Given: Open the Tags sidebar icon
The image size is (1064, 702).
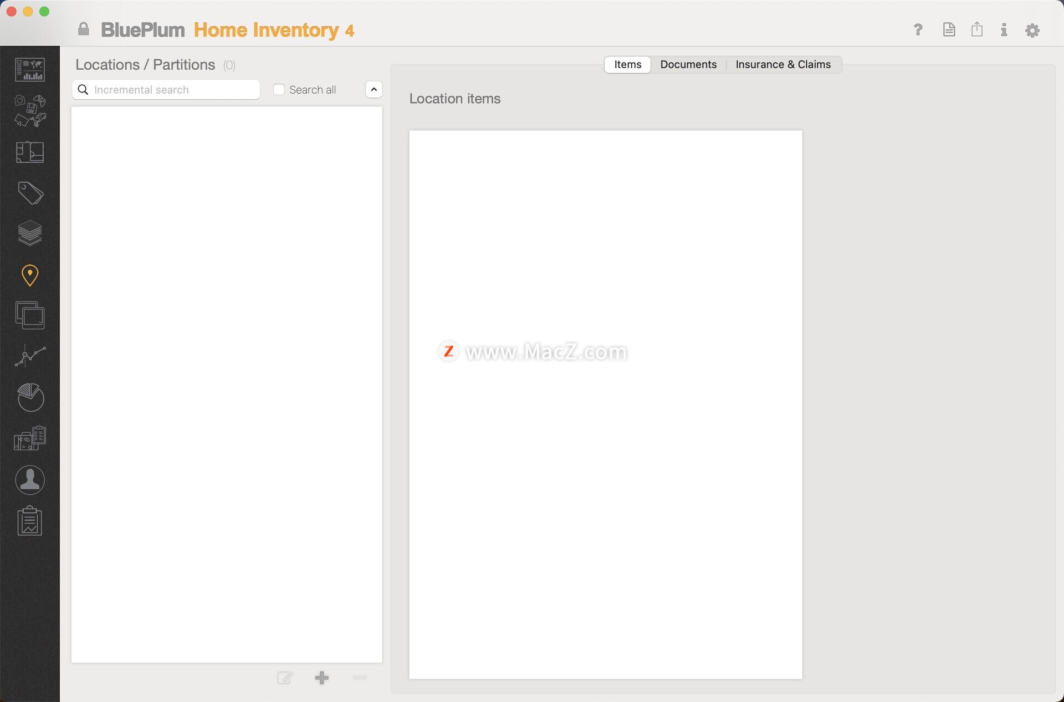Looking at the screenshot, I should point(30,193).
